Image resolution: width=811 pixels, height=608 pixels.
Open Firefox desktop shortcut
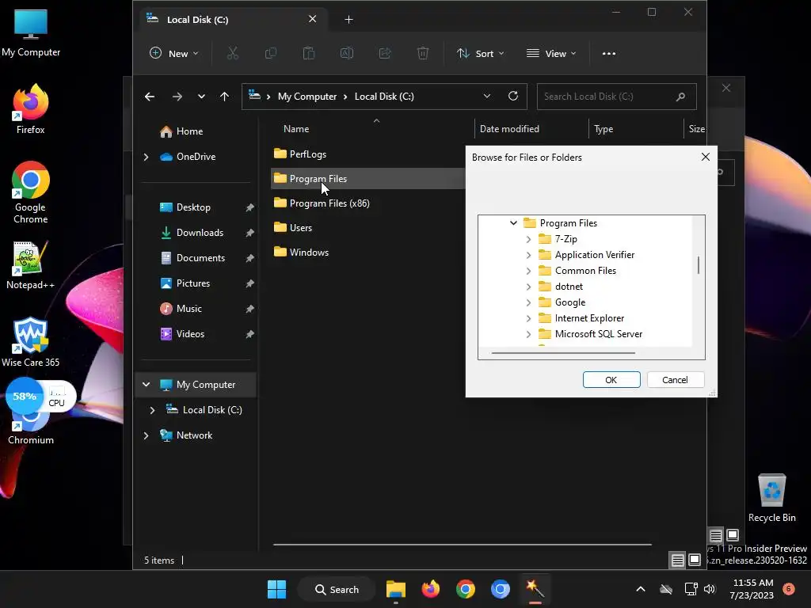31,109
